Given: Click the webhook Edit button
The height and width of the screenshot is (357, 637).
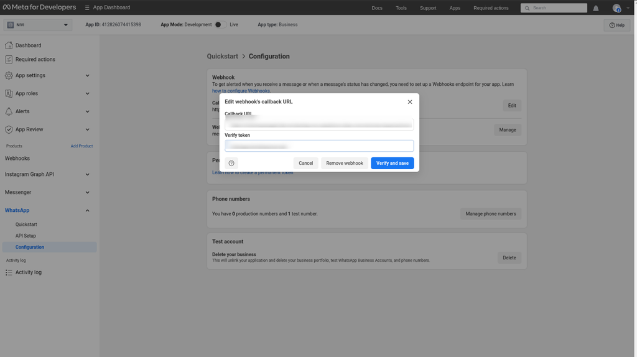Looking at the screenshot, I should coord(512,106).
